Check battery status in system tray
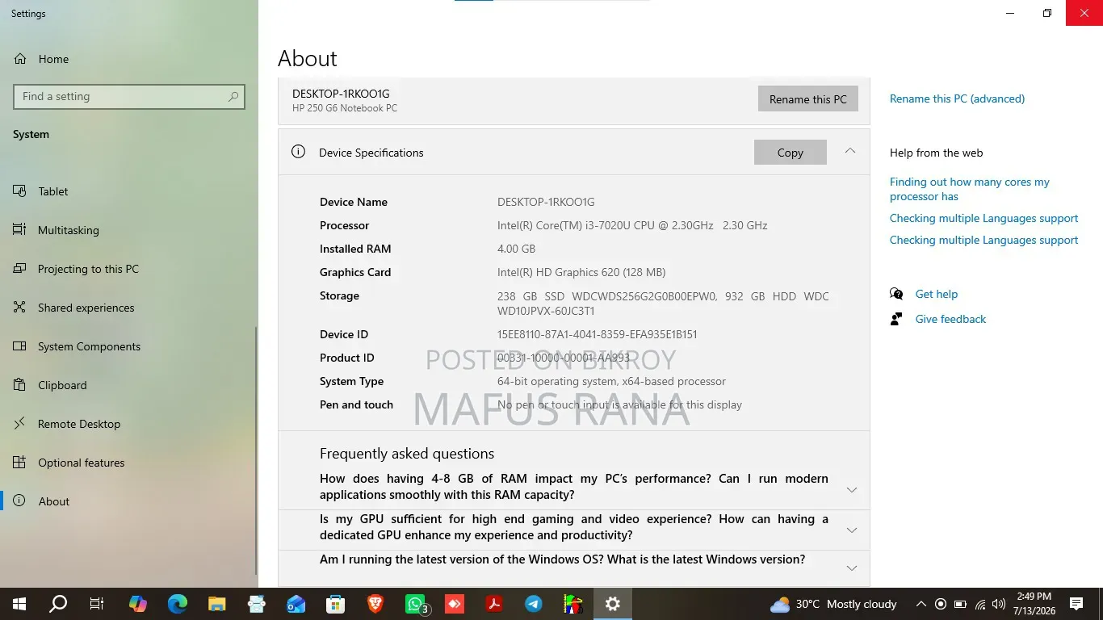 [961, 604]
